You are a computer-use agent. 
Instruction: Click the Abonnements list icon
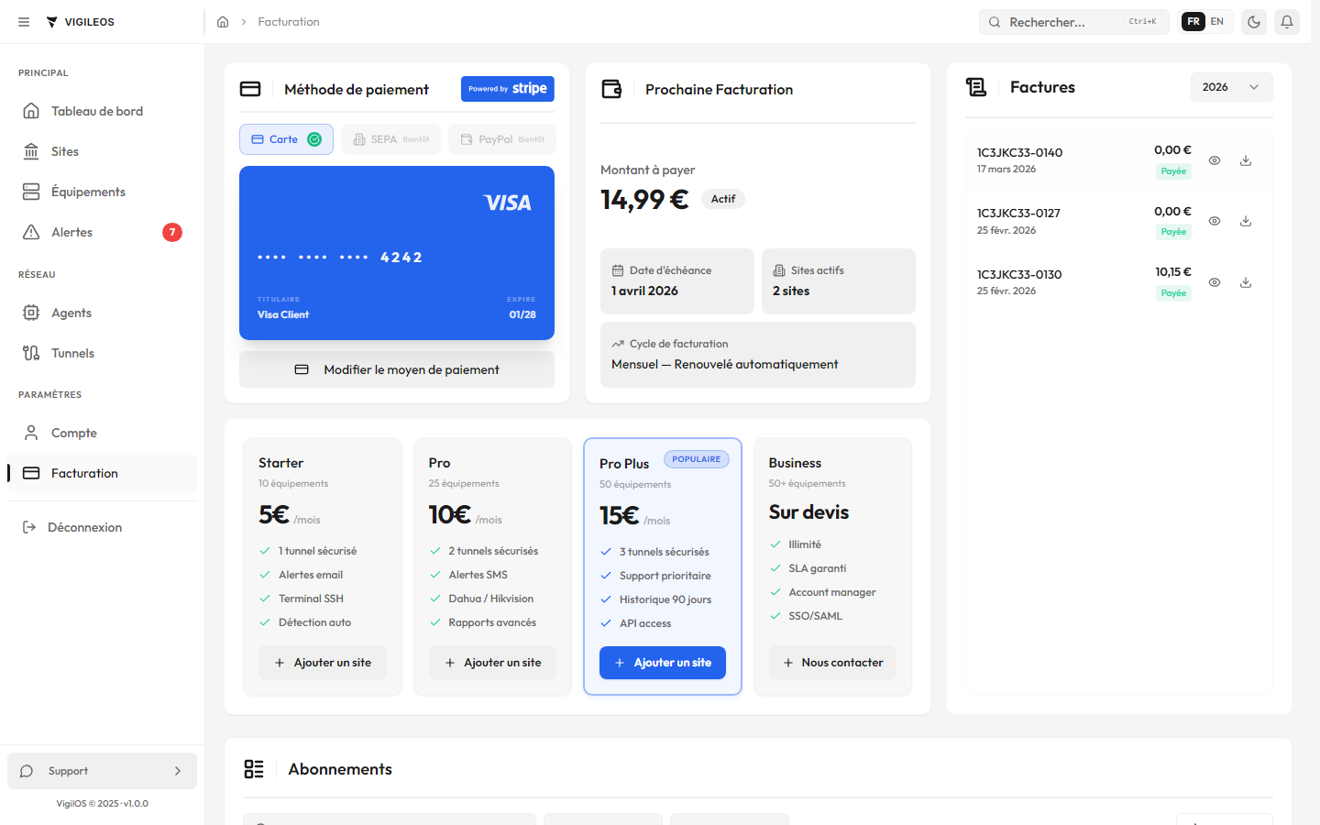254,769
